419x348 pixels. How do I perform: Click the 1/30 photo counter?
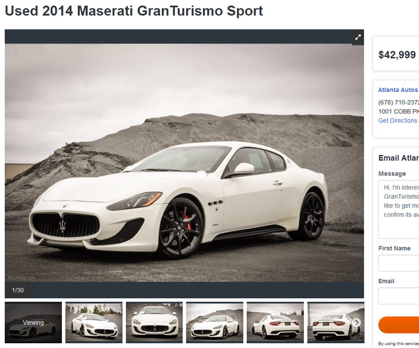pos(18,290)
